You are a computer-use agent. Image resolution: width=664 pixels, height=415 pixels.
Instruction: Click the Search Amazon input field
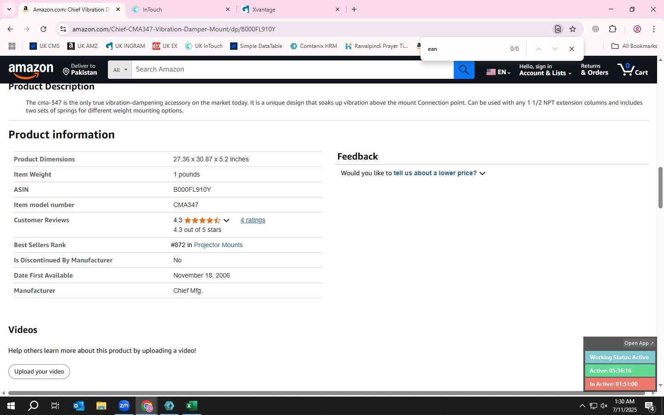click(292, 70)
